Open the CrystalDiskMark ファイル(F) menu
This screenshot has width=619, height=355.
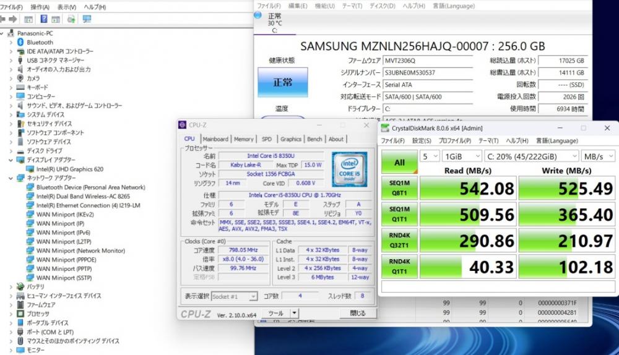tap(392, 141)
